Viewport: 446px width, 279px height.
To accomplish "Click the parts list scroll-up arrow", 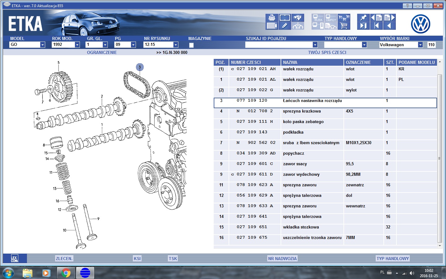I will pos(439,62).
